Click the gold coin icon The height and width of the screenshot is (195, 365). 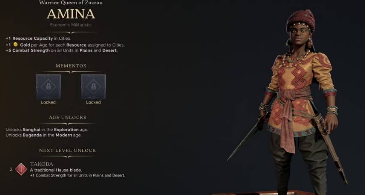coord(15,44)
